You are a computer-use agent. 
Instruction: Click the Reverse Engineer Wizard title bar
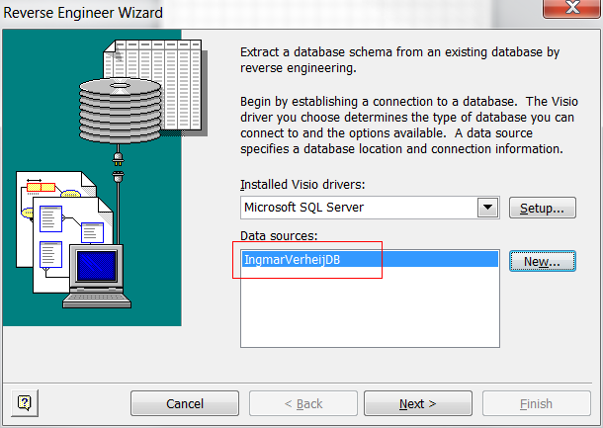(247, 12)
